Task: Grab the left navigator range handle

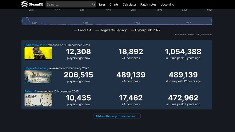Action: coord(22,21)
